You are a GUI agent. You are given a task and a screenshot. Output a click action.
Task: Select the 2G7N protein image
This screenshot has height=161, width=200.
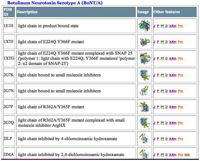pos(143,91)
